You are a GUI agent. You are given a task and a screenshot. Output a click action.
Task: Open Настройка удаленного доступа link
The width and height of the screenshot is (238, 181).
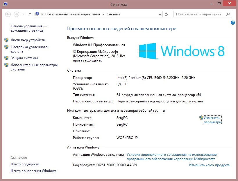[29, 49]
